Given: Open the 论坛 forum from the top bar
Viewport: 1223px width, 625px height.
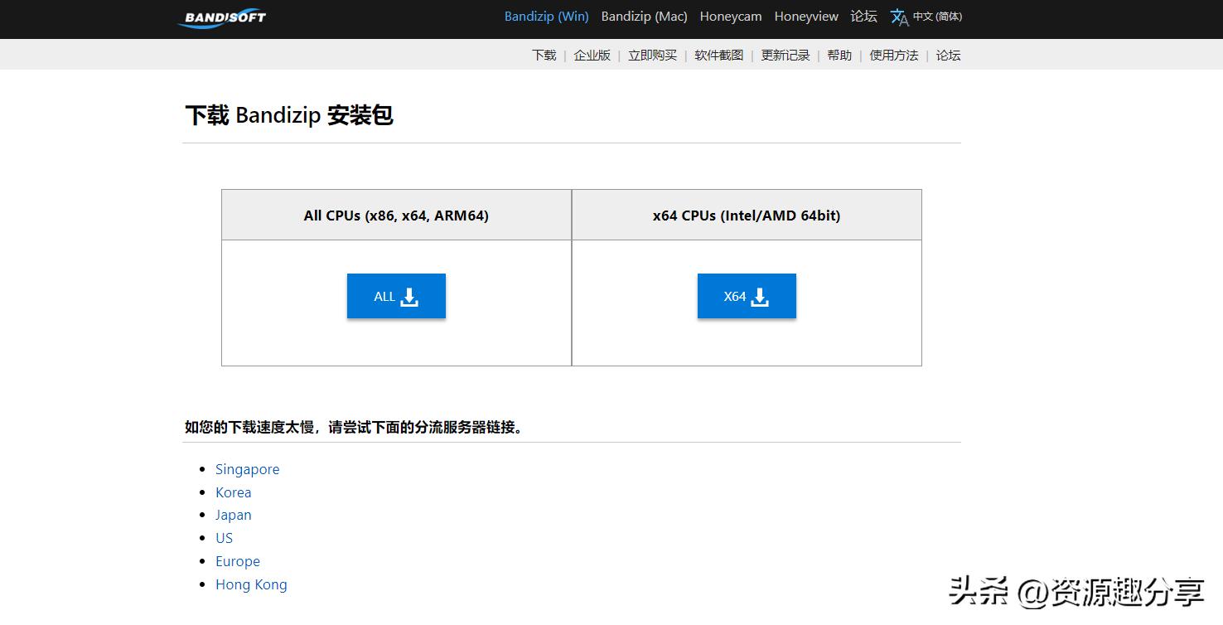Looking at the screenshot, I should (x=863, y=16).
